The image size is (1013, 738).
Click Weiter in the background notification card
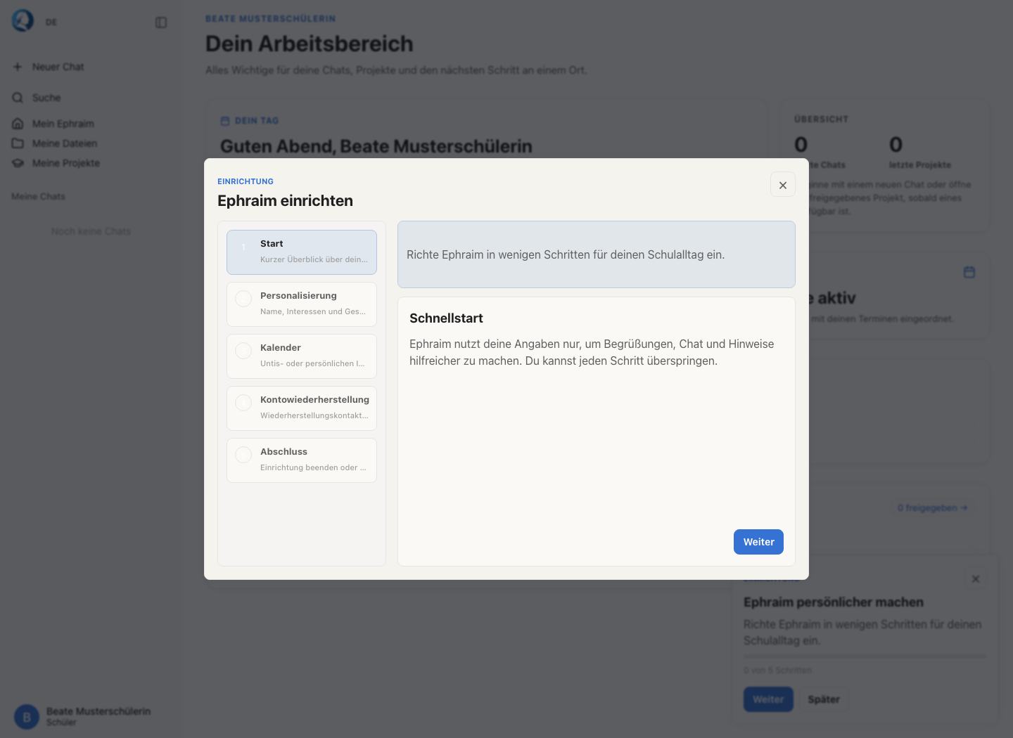[768, 699]
